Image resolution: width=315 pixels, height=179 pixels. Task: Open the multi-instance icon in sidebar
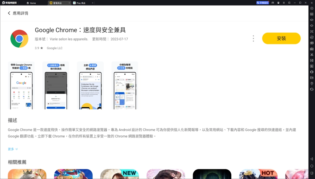(x=312, y=43)
